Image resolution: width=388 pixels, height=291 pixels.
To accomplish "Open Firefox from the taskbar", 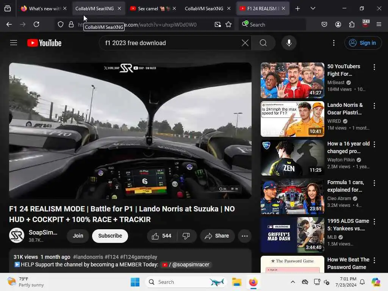I will click(x=253, y=282).
